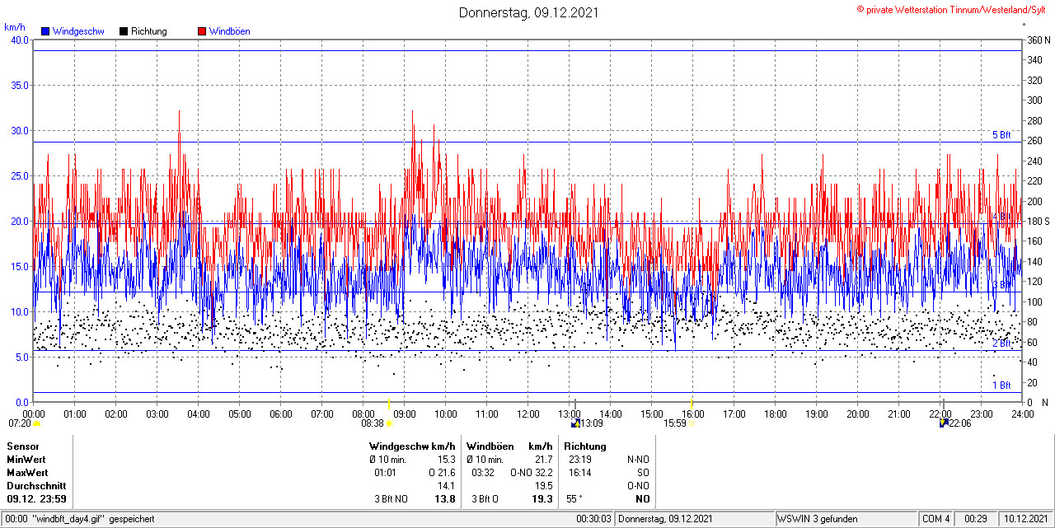Screen dimensions: 1055x528
Task: Click the yellow tick mark at 08:38 on the axis
Action: [x=389, y=404]
